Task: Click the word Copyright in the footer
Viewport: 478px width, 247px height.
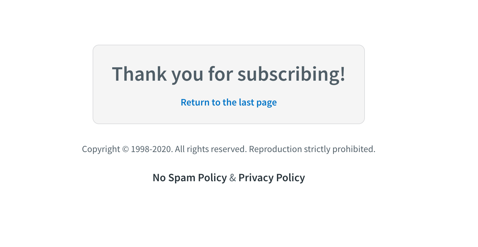Action: 101,149
